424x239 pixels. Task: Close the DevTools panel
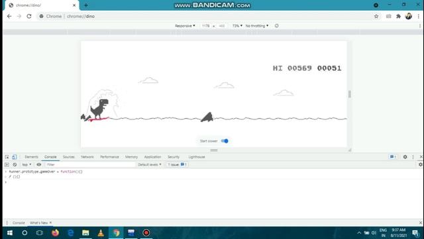pyautogui.click(x=421, y=157)
